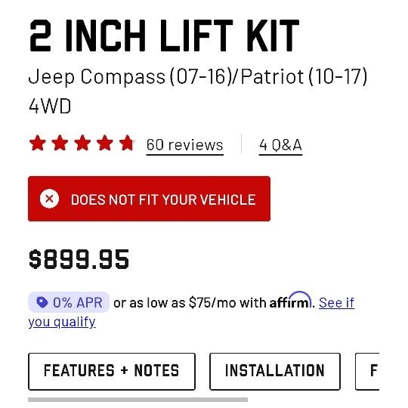Image resolution: width=408 pixels, height=408 pixels.
Task: Open the 4 Q&A link
Action: click(280, 145)
